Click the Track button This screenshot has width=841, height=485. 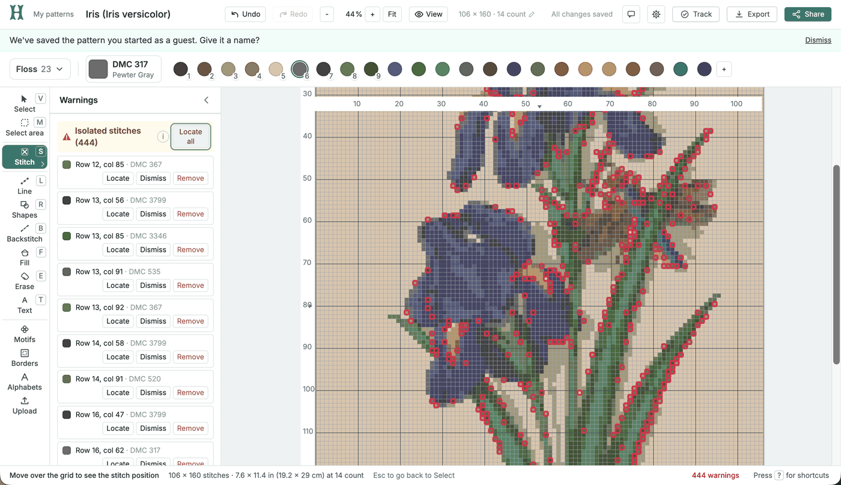click(696, 14)
